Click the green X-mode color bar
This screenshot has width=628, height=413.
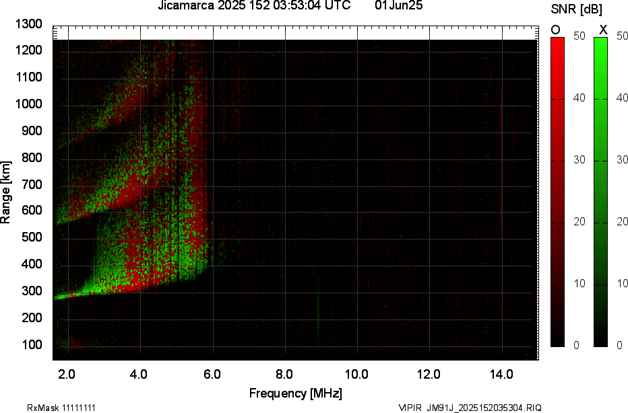[600, 192]
